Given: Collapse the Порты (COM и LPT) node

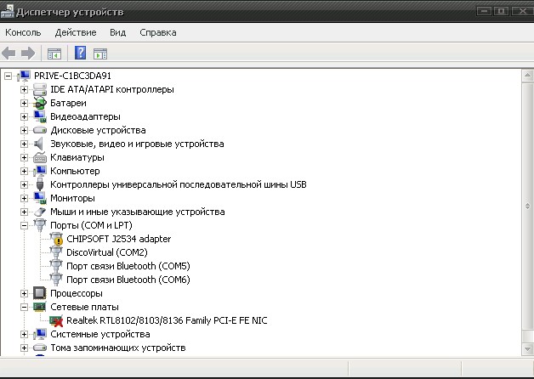Looking at the screenshot, I should click(x=25, y=225).
